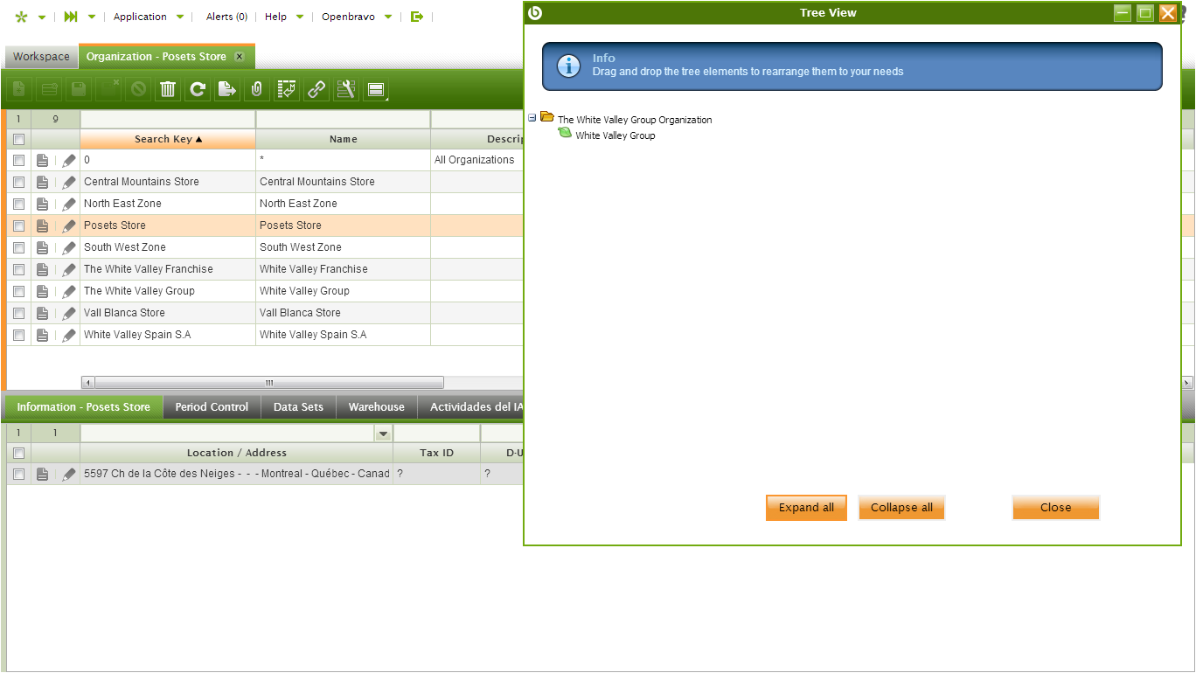Image resolution: width=1196 pixels, height=673 pixels.
Task: Open form view for White Valley Spain S.A
Action: [43, 335]
